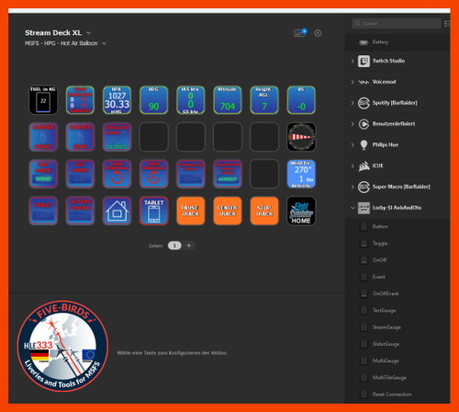Toggle the Envelope Valve CLOSED key
This screenshot has height=412, width=459.
pyautogui.click(x=117, y=137)
